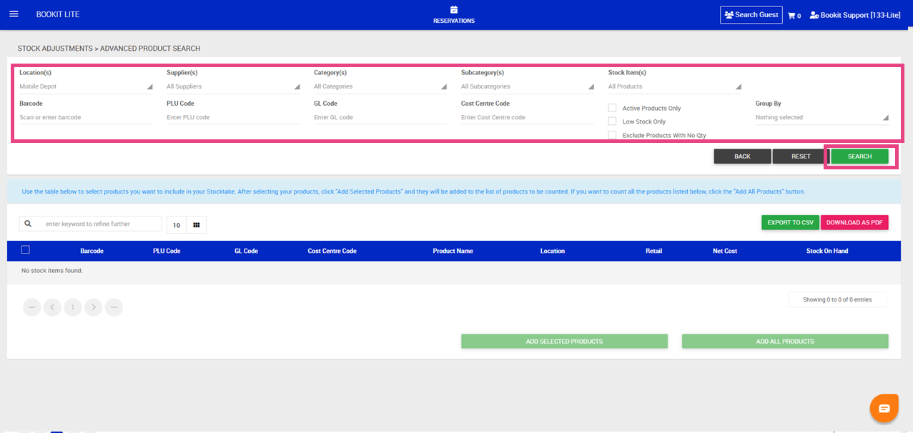Focus the Barcode input field
The image size is (913, 433).
point(86,117)
